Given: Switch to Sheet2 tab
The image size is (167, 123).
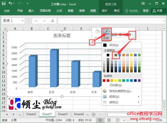Looking at the screenshot, I should [x=31, y=114].
